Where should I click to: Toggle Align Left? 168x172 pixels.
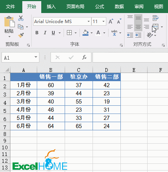(130, 27)
